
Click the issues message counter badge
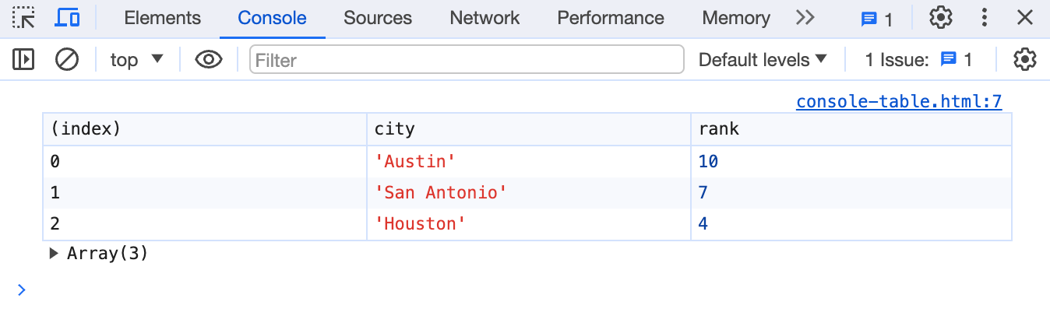coord(877,19)
